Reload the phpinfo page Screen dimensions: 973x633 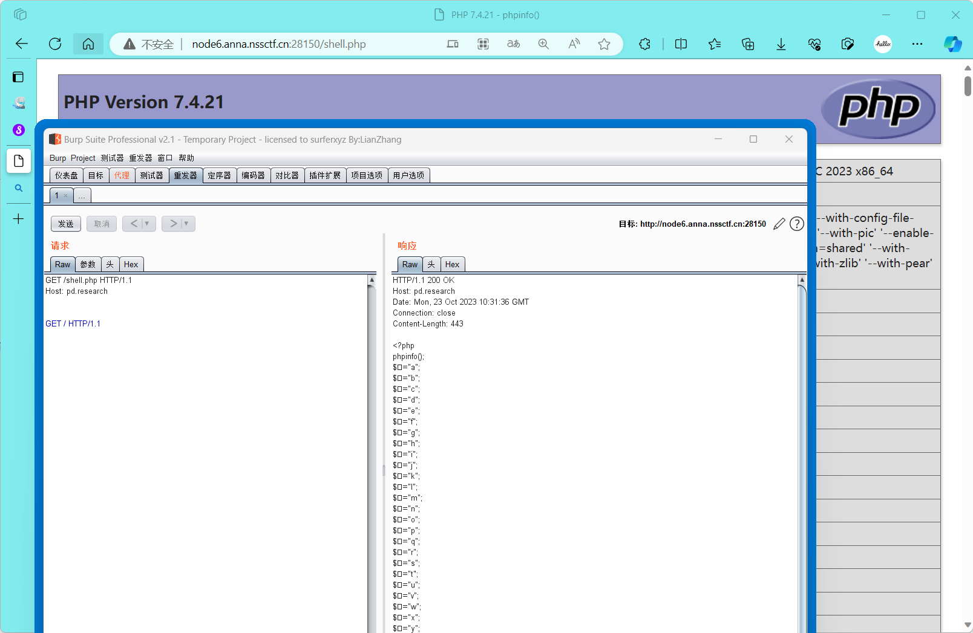click(x=55, y=44)
